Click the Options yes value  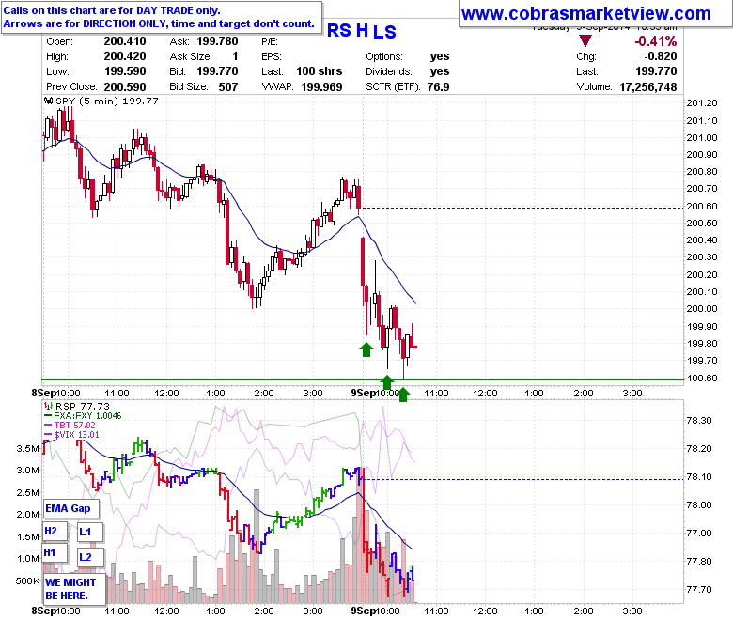[440, 56]
